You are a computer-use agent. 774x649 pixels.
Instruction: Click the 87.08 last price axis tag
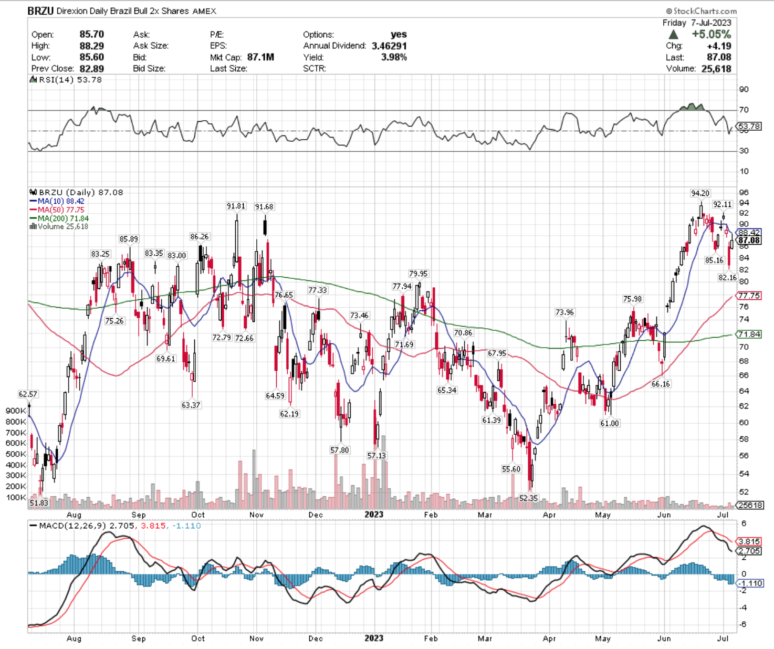point(749,240)
